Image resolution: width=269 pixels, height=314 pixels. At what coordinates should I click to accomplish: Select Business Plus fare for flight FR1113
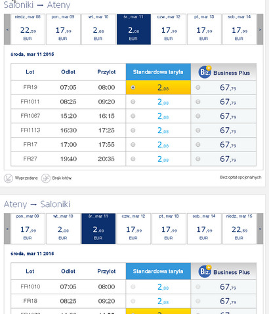pyautogui.click(x=198, y=130)
